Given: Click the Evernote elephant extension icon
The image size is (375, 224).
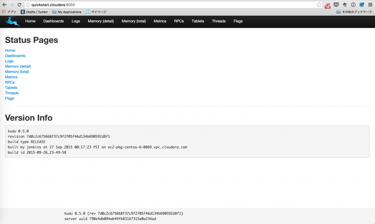Looking at the screenshot, I should pos(345,4).
